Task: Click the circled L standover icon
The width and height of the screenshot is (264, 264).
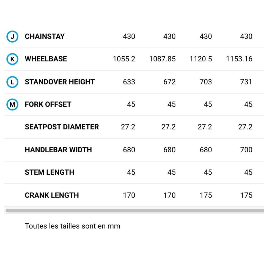Action: [x=12, y=82]
